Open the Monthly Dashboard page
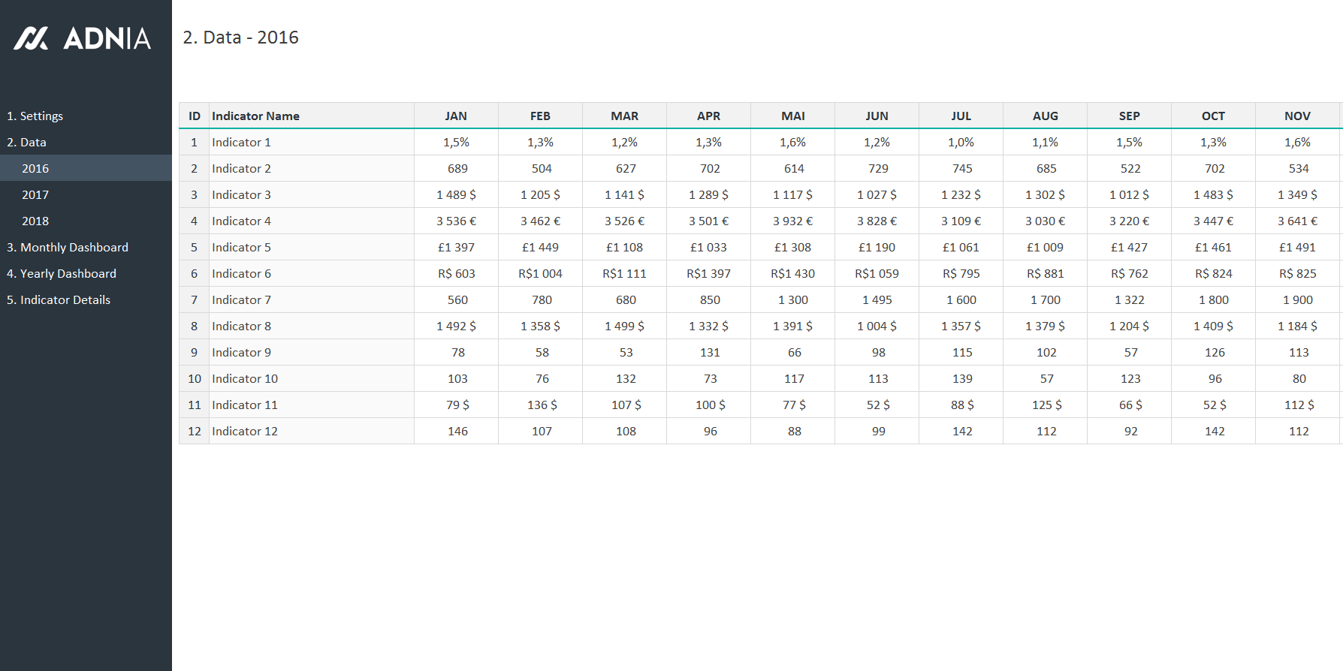The image size is (1343, 671). (x=68, y=247)
